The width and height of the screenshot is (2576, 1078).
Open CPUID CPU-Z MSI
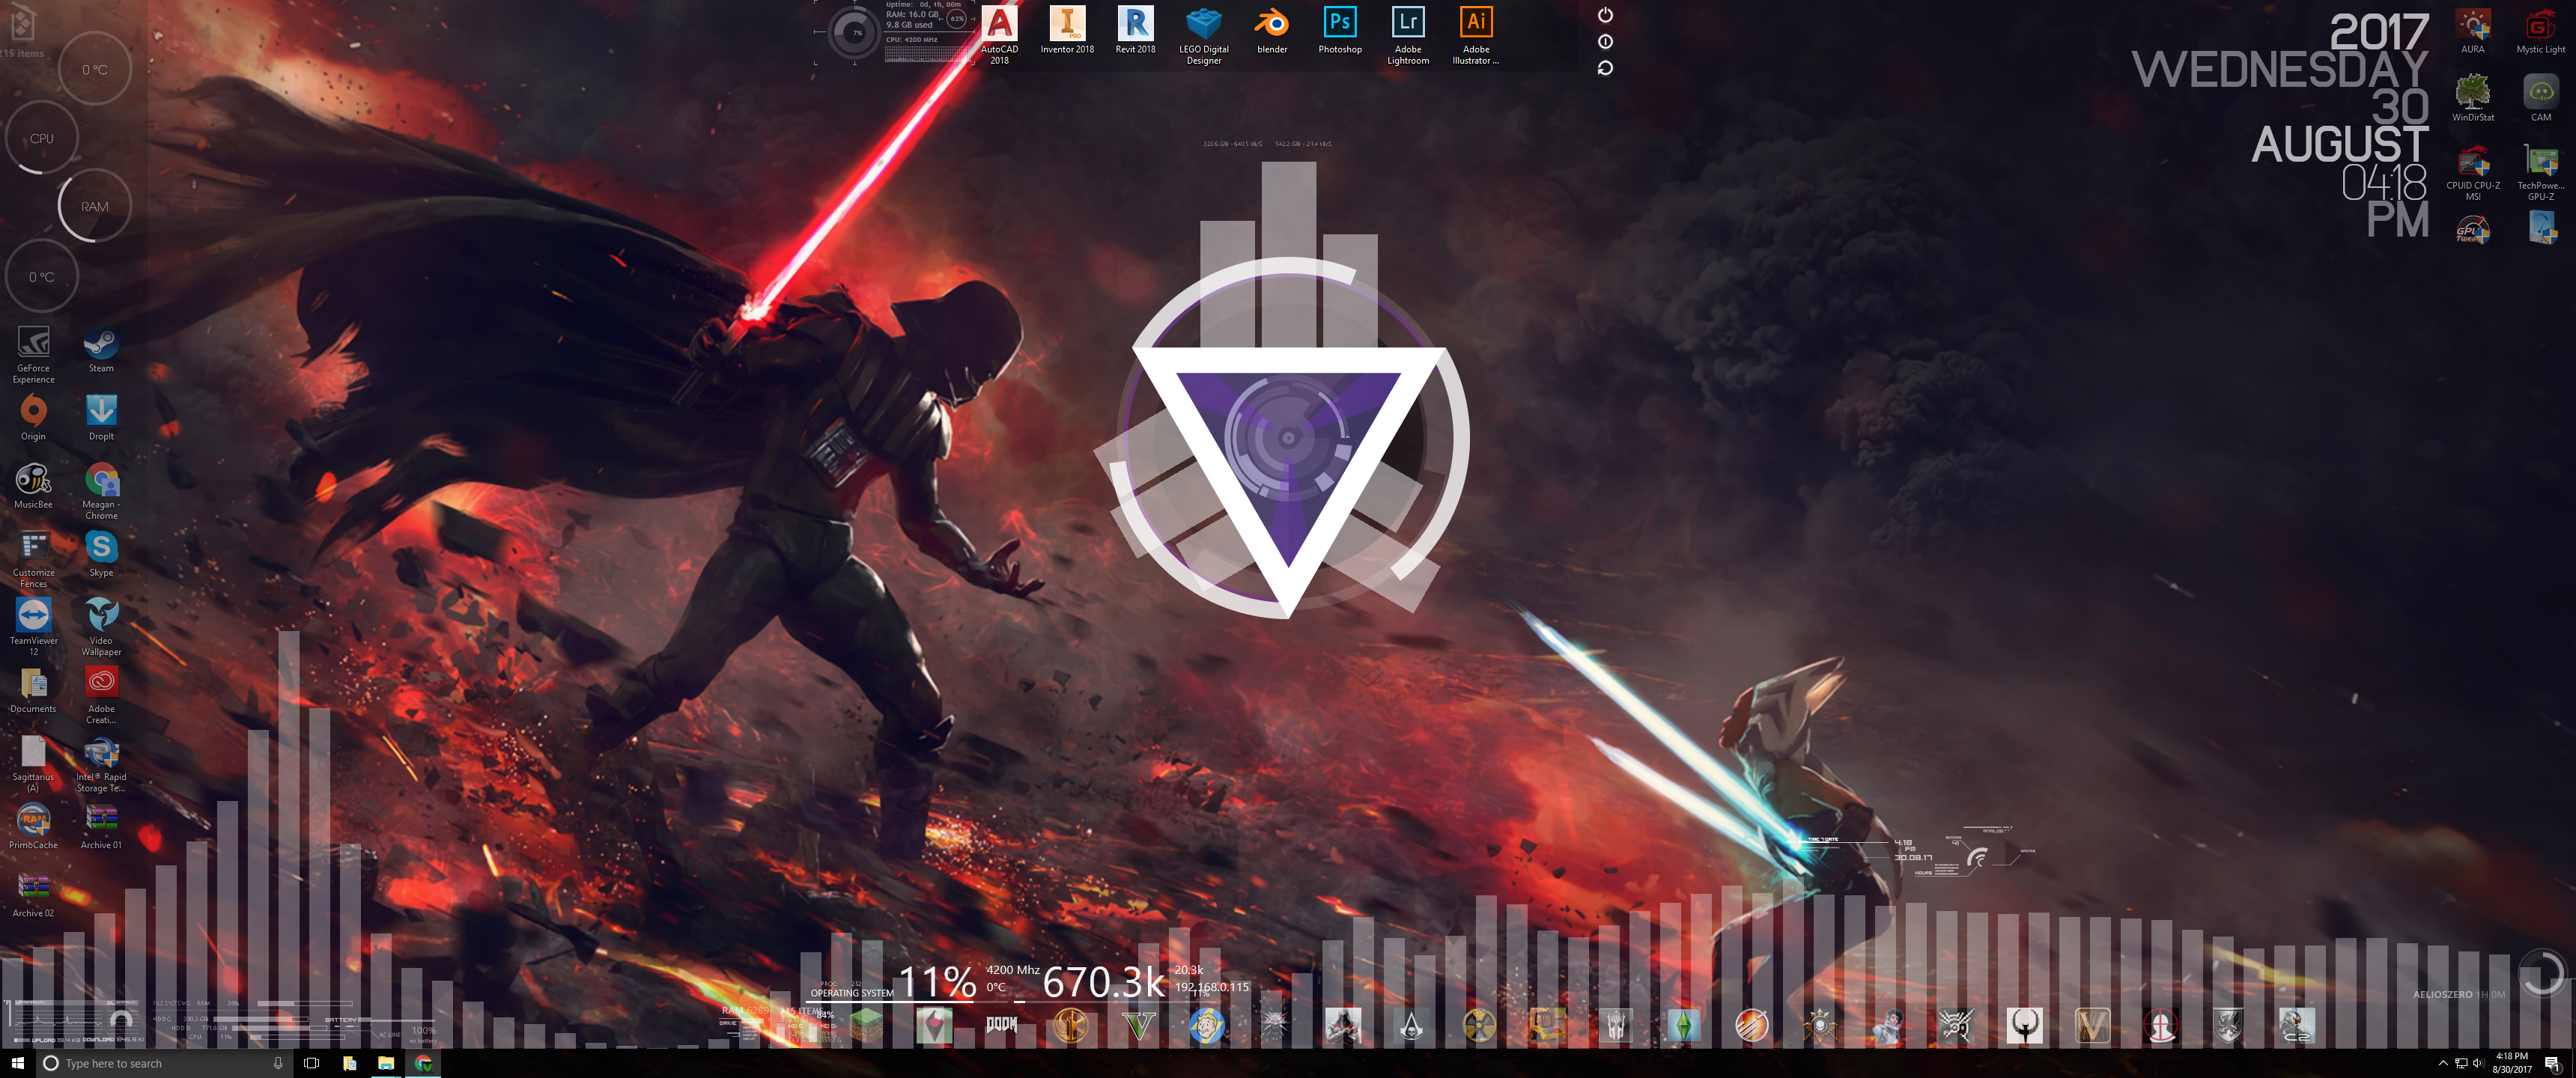(2473, 171)
